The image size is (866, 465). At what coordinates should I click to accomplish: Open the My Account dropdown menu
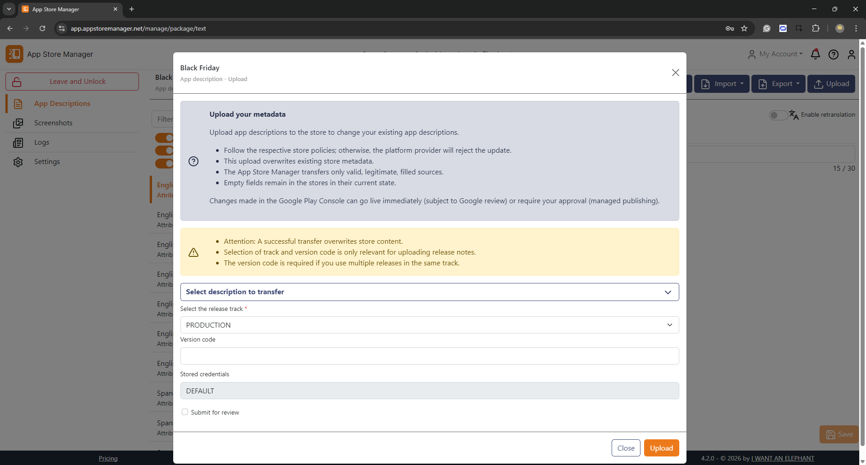[776, 54]
